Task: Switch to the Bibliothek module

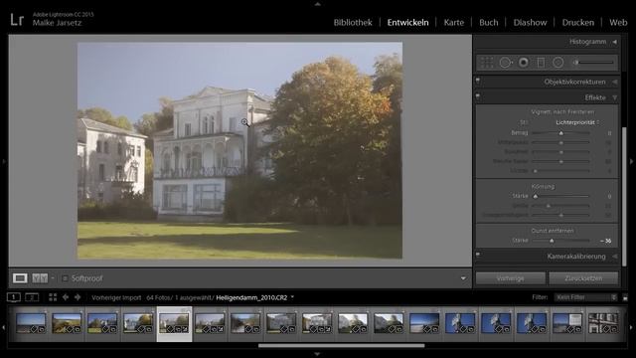Action: click(x=353, y=23)
